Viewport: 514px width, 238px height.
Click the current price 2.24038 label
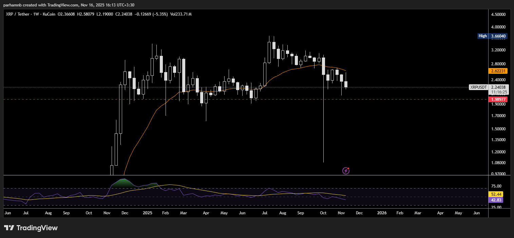(498, 87)
